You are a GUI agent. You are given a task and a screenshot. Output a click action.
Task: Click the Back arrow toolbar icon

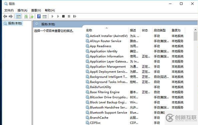5,16
